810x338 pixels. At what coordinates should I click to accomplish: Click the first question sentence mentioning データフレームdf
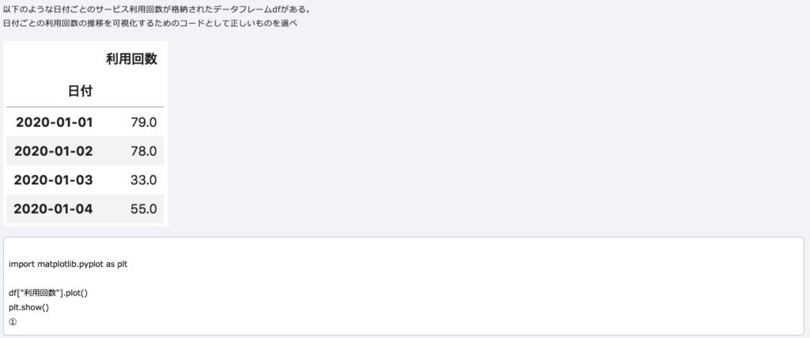pos(157,9)
